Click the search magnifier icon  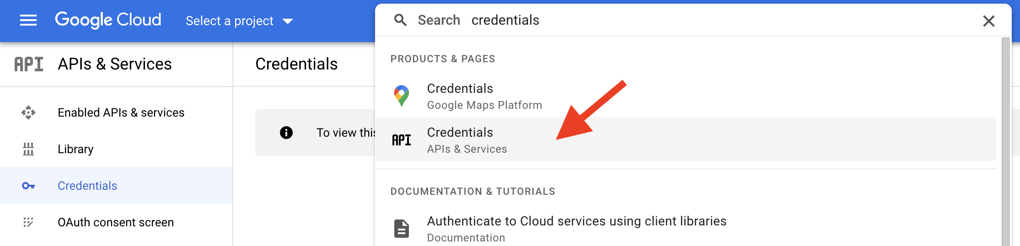click(x=400, y=20)
